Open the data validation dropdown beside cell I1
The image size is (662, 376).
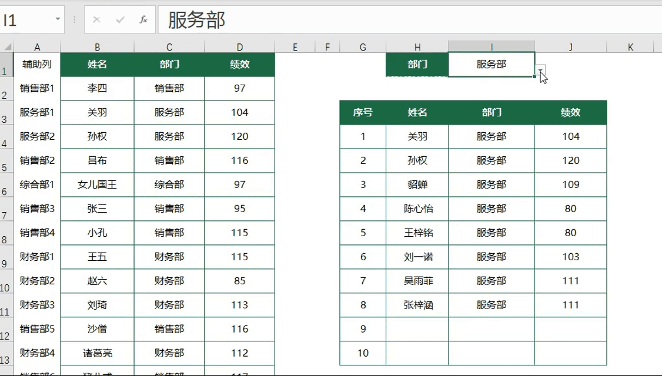(x=540, y=70)
